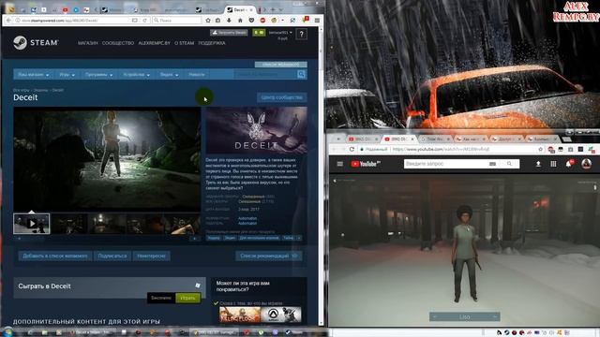Expand 'Игры' dropdown in Steam store nav

point(67,75)
